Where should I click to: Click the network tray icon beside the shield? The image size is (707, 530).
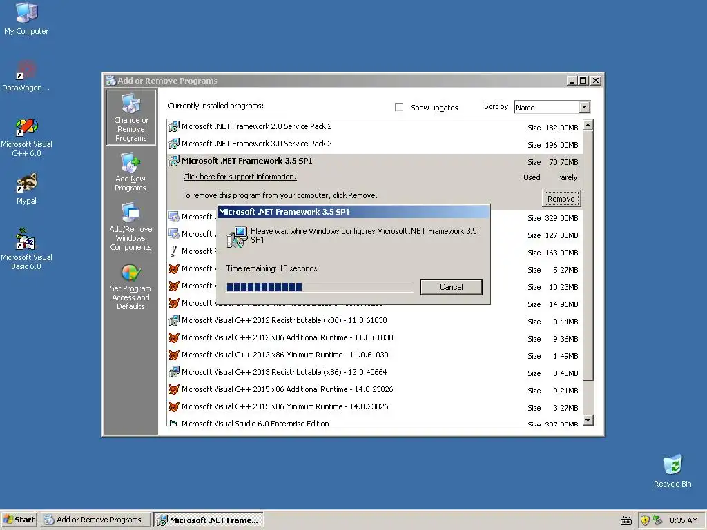pyautogui.click(x=657, y=520)
